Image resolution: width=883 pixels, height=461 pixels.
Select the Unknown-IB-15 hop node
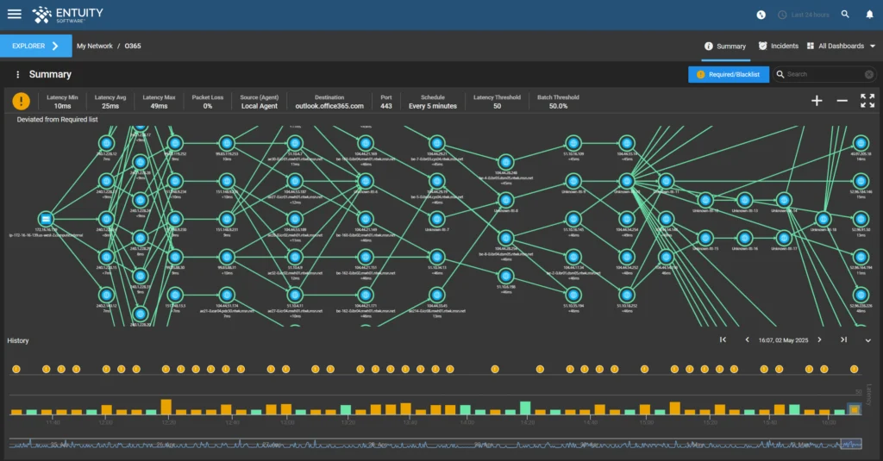tap(705, 238)
